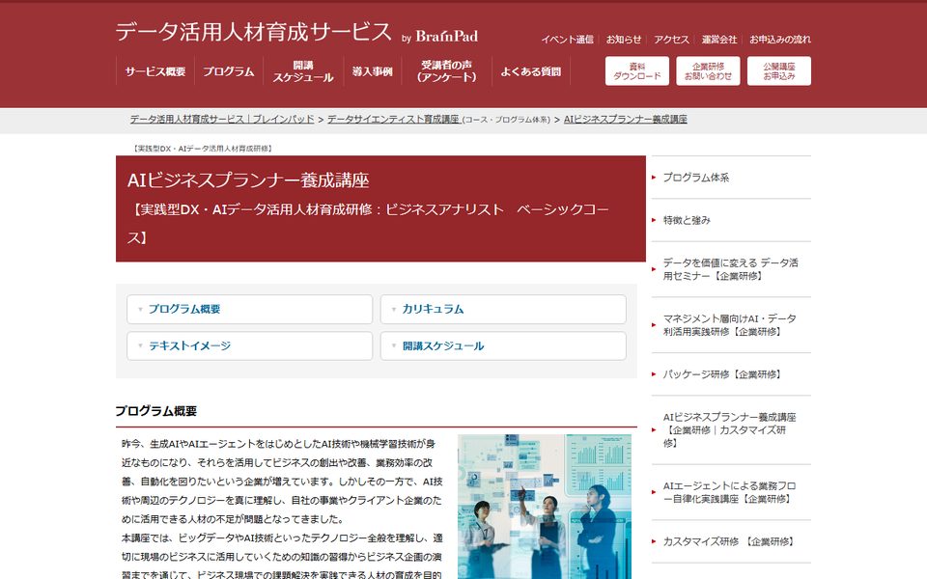Viewport: 927px width, 579px height.
Task: Click the 公開講座お申込み button
Action: click(779, 70)
